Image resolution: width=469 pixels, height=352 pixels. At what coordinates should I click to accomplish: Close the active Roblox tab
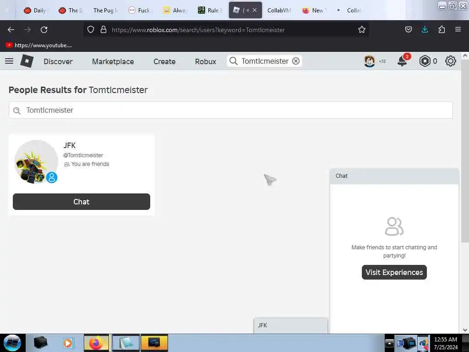pyautogui.click(x=255, y=10)
